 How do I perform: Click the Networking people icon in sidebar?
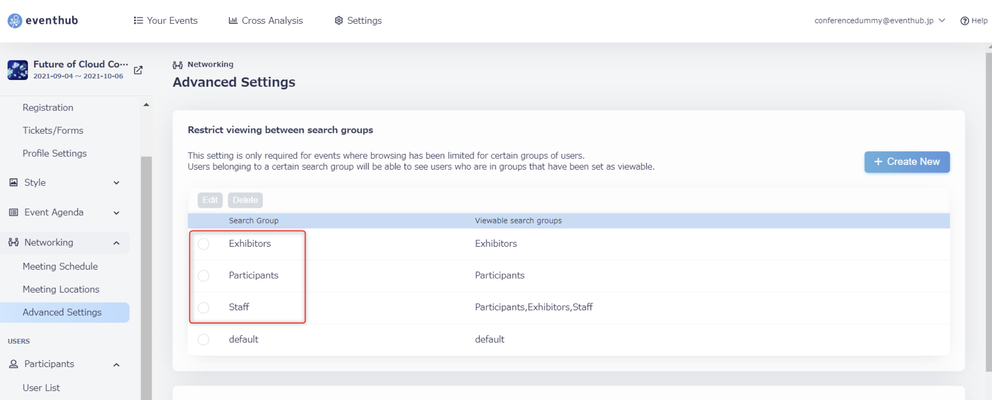point(14,242)
